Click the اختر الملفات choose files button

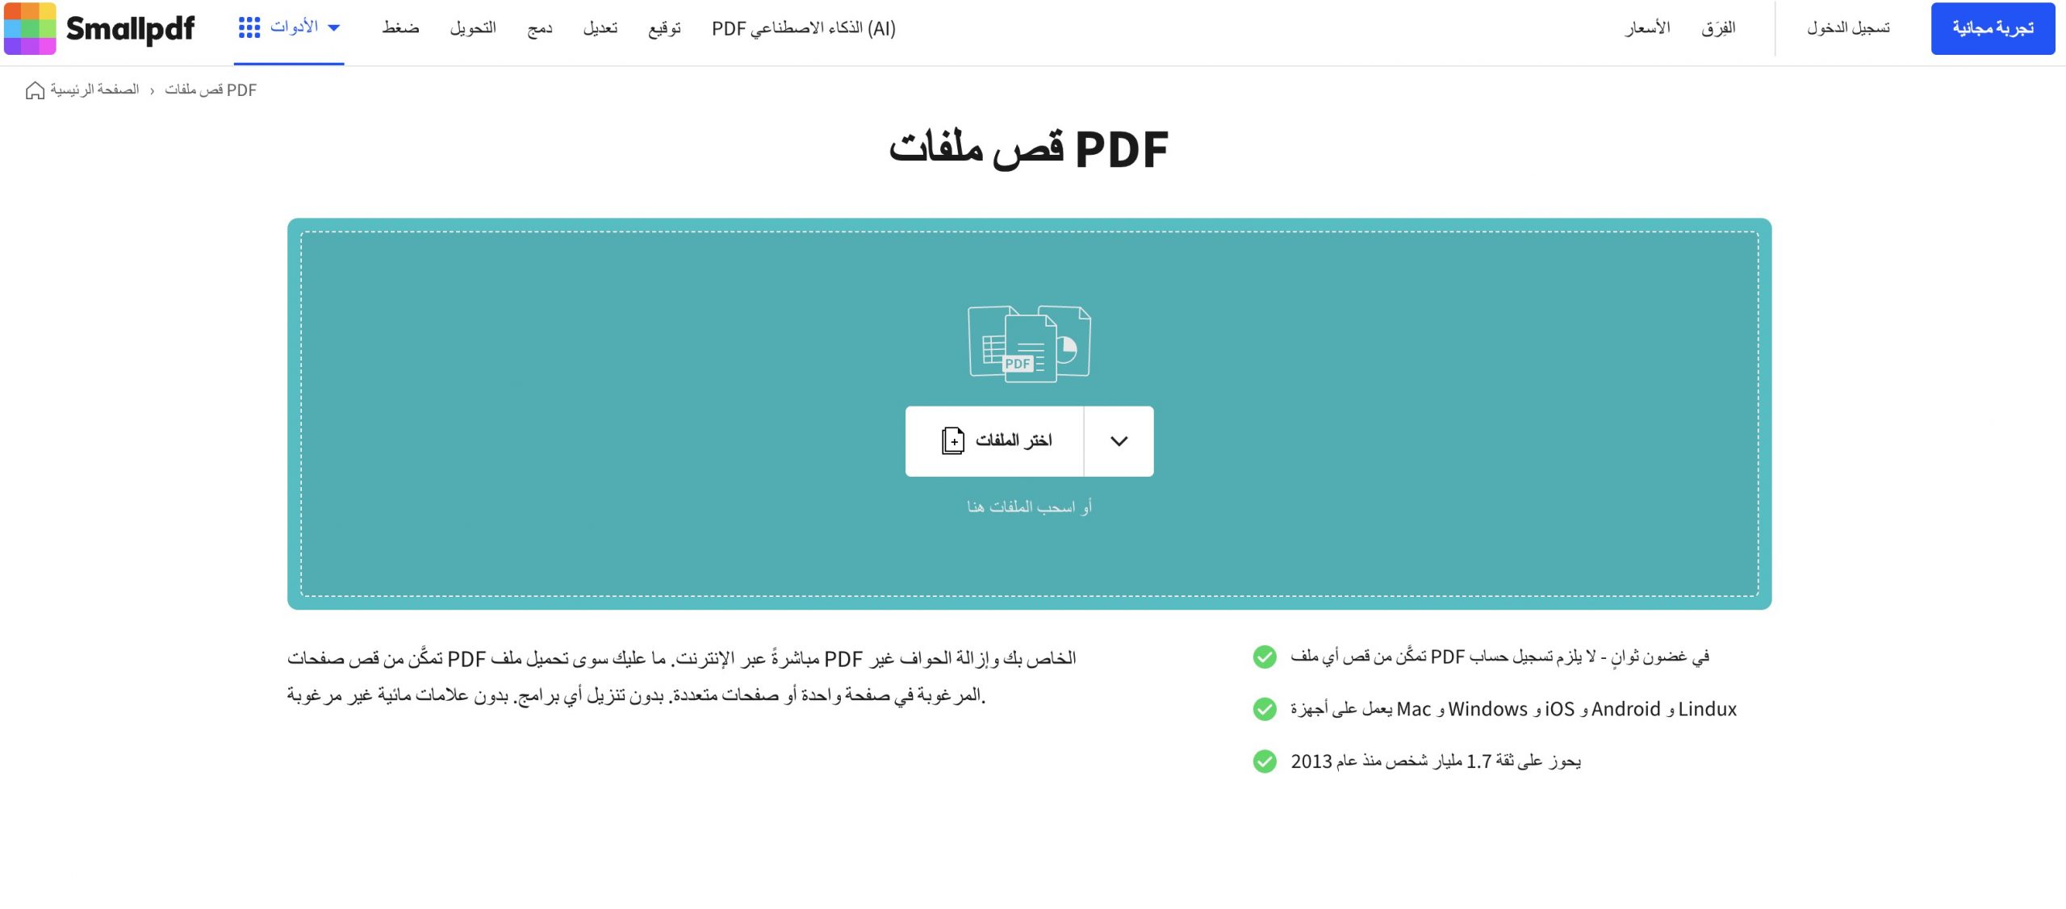click(x=994, y=441)
